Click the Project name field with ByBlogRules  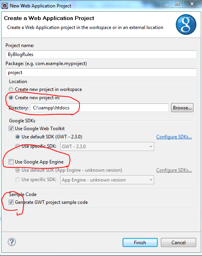pyautogui.click(x=101, y=54)
